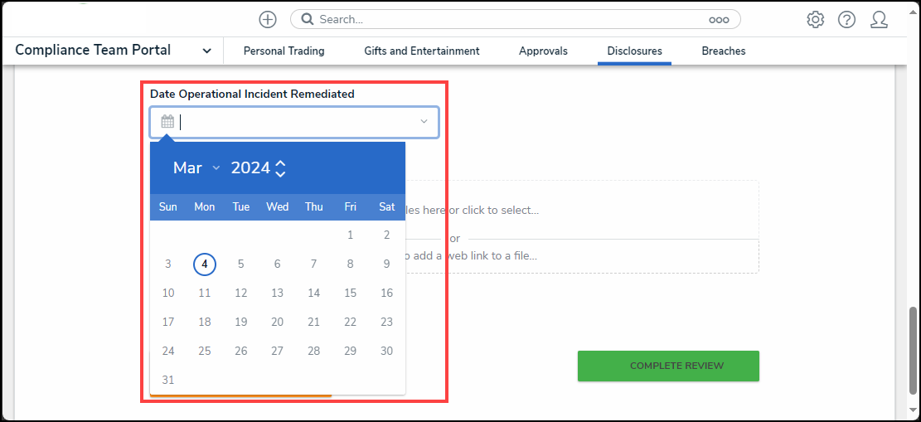The height and width of the screenshot is (422, 921).
Task: Open the Mar month dropdown
Action: (196, 168)
